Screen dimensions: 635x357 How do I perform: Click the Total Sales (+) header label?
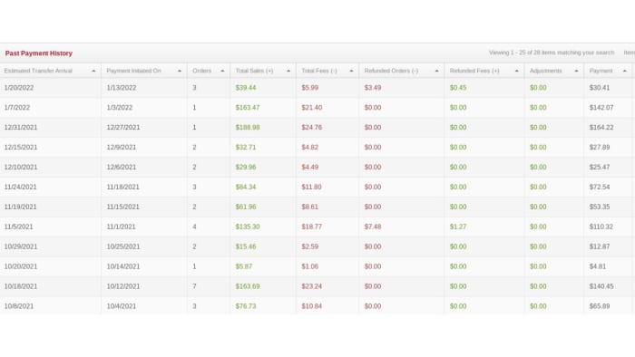(254, 71)
